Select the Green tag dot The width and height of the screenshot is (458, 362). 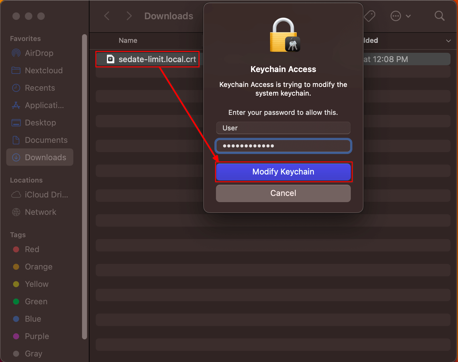(16, 301)
